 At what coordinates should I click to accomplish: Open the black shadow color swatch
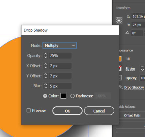[x=63, y=96]
